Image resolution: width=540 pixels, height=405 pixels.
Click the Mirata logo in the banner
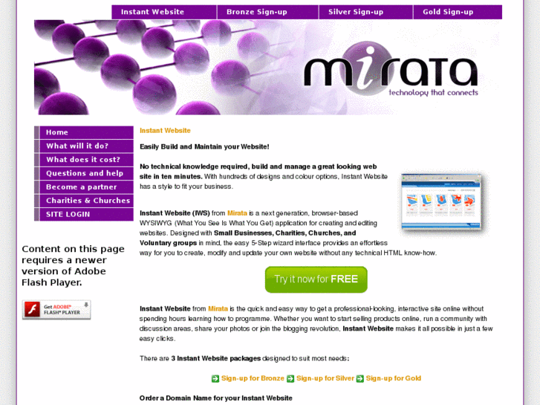coord(391,70)
